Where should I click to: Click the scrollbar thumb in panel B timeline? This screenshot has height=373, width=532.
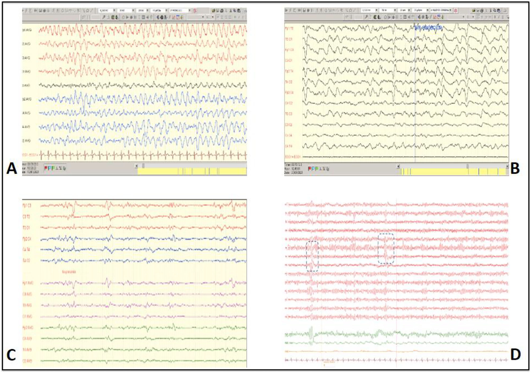tap(468, 166)
